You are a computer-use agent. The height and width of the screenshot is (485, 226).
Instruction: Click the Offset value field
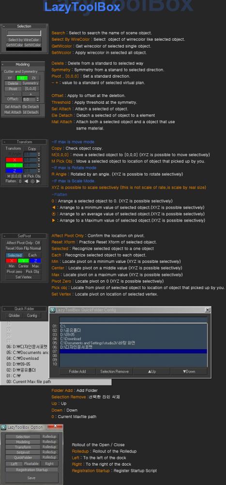pyautogui.click(x=29, y=99)
